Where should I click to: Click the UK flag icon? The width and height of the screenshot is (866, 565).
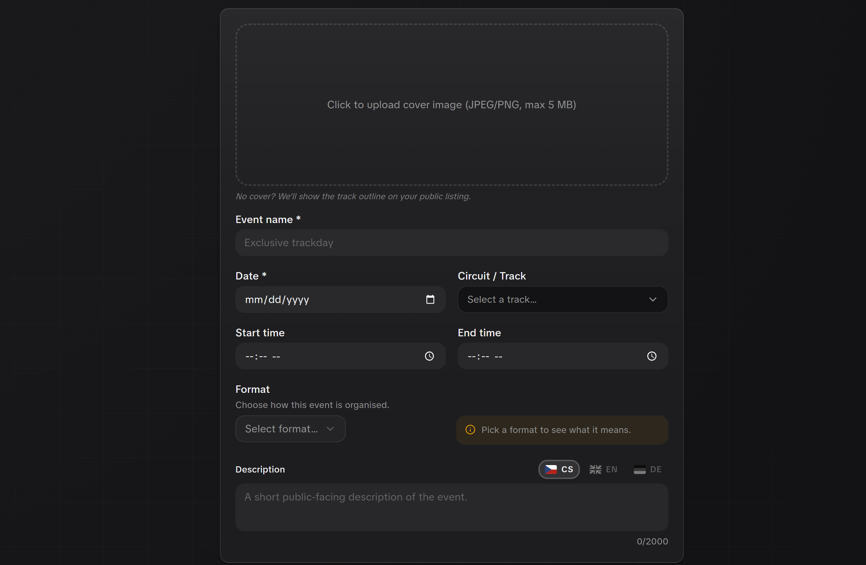[595, 469]
